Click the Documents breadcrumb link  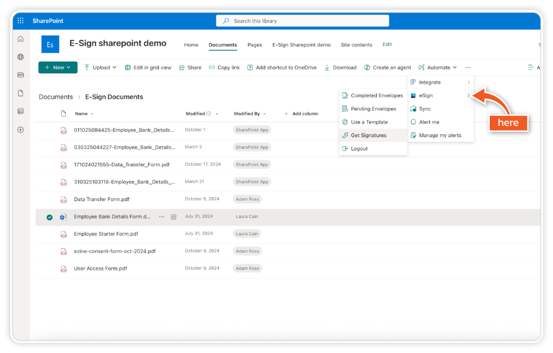coord(56,97)
